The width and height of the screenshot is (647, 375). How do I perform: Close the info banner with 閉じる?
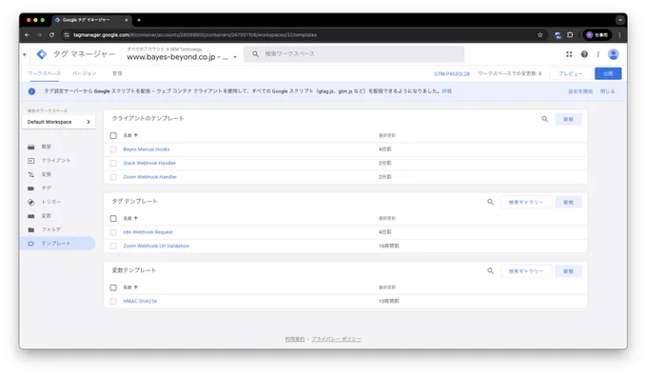click(x=607, y=91)
